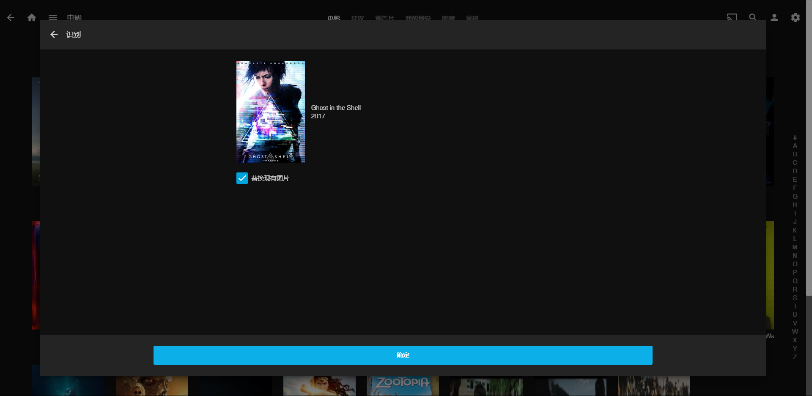Jump to # in the alphabet picker
Viewport: 812px width, 396px height.
coord(795,137)
